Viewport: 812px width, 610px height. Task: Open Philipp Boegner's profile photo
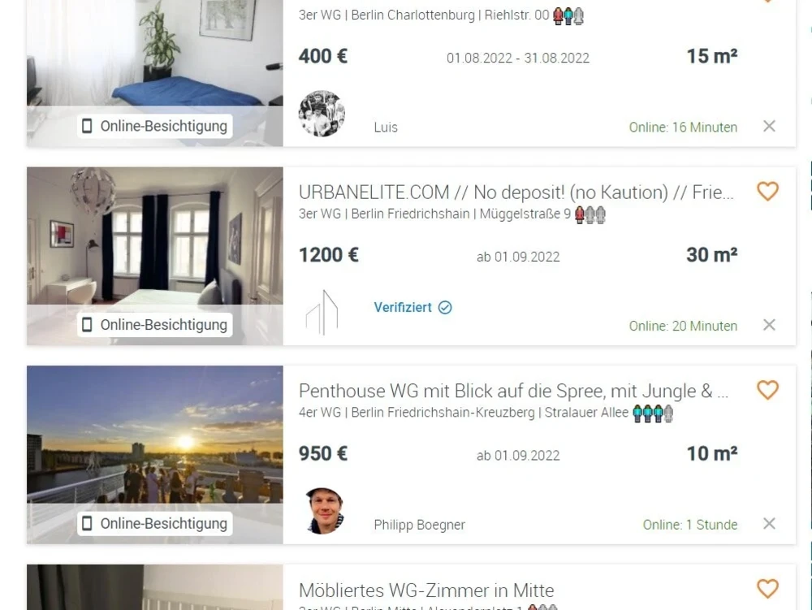[325, 511]
